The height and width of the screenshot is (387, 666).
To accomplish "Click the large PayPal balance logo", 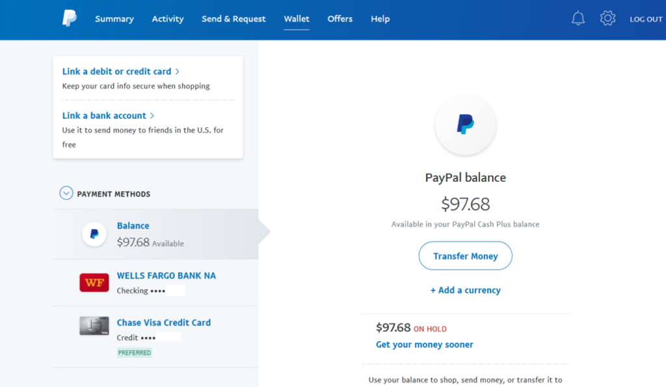I will point(466,125).
